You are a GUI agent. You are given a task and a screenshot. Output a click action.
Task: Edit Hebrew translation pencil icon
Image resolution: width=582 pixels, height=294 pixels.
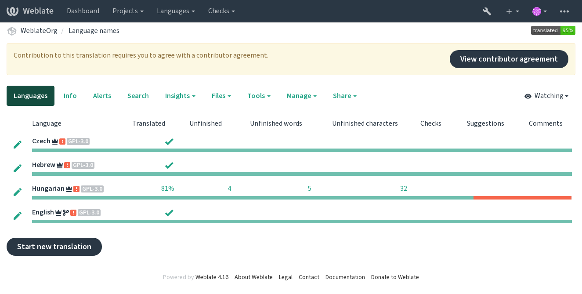click(18, 168)
